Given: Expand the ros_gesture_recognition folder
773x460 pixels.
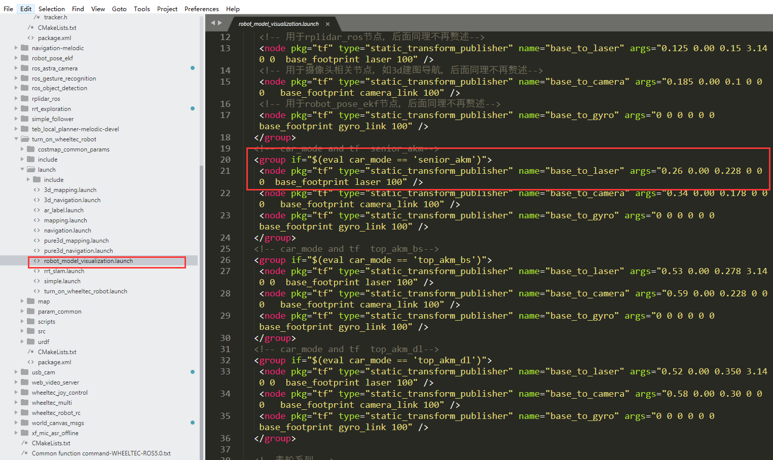Looking at the screenshot, I should pyautogui.click(x=16, y=78).
